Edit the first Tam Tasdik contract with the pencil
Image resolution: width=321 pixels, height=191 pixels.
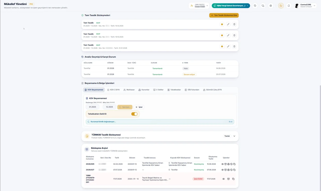tap(228, 24)
